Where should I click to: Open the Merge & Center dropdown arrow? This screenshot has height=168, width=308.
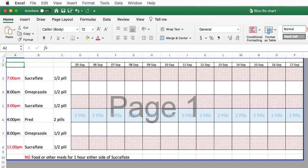coord(191,38)
